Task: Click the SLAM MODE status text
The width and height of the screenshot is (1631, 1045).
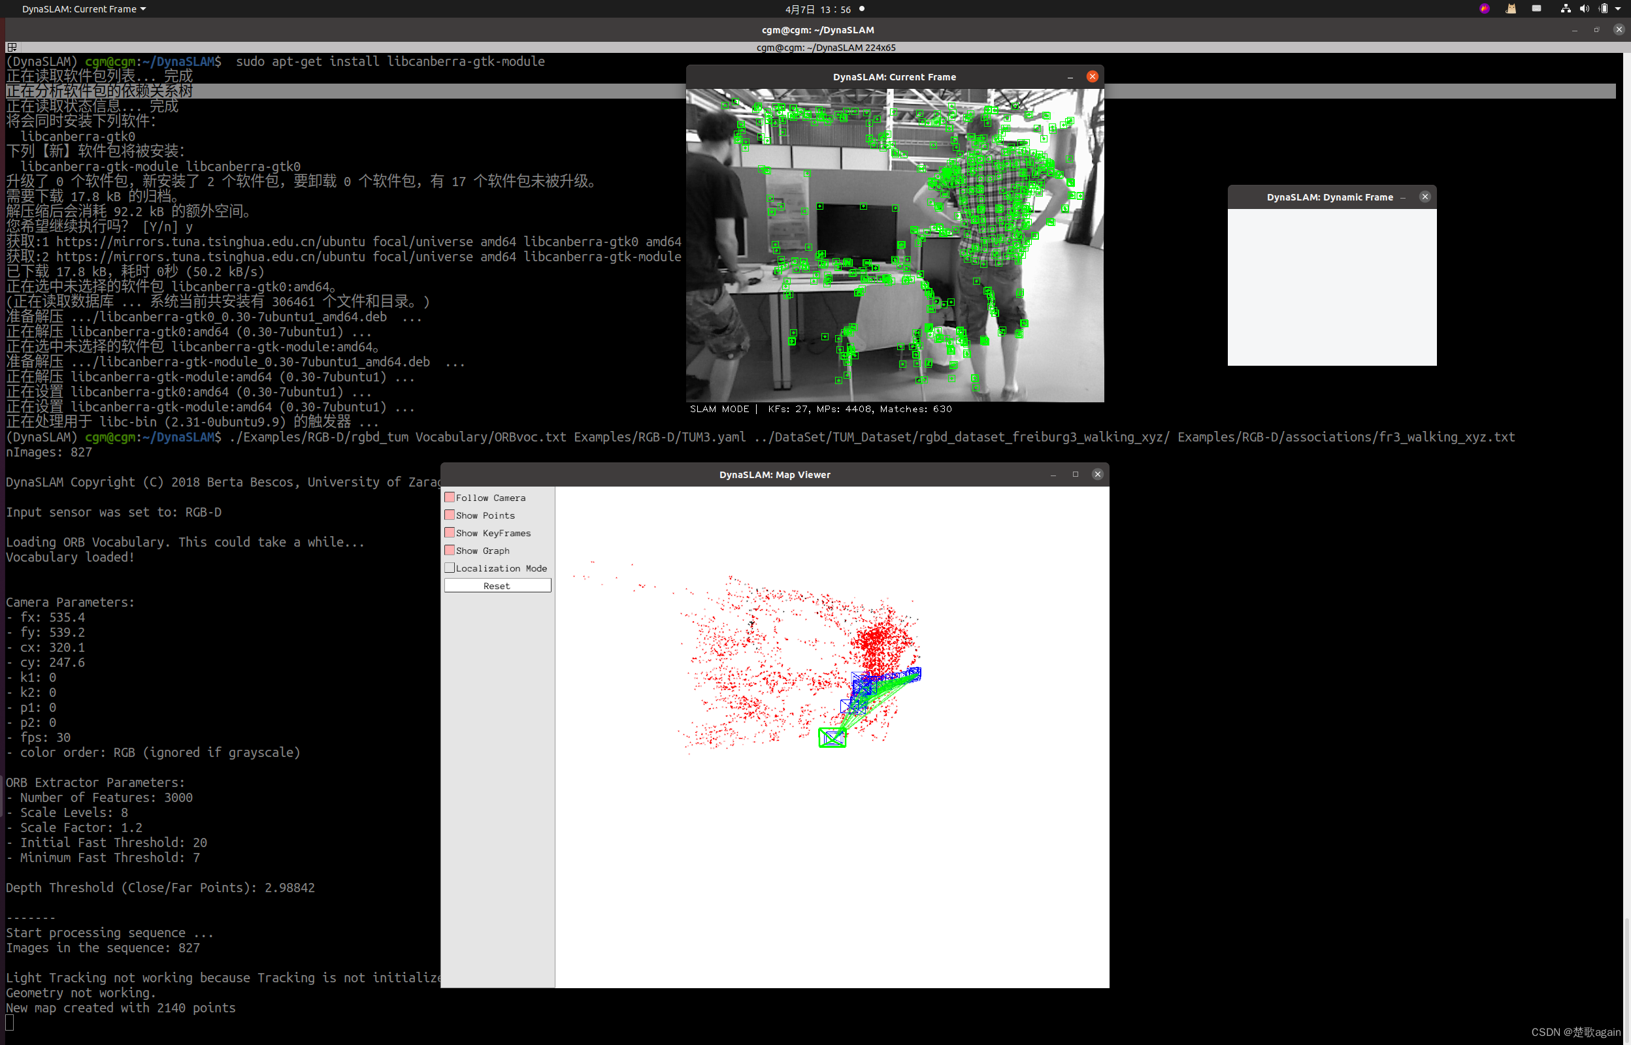Action: pos(719,409)
